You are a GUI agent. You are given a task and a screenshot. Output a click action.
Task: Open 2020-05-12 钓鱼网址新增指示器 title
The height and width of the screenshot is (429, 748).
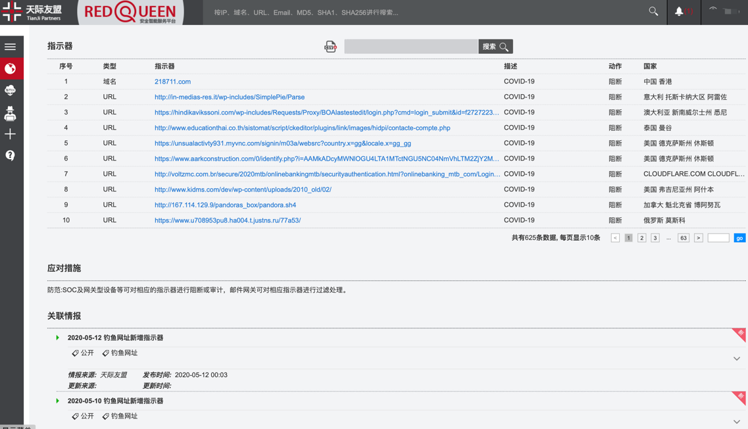point(115,338)
